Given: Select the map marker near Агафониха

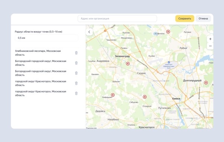Looking at the screenshot, I should tap(168, 32).
